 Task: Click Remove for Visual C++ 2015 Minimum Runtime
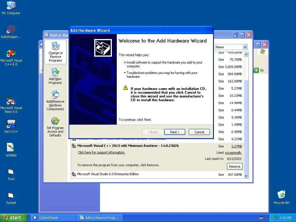tap(235, 166)
